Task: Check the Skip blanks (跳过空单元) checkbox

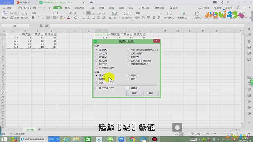Action: pos(97,88)
